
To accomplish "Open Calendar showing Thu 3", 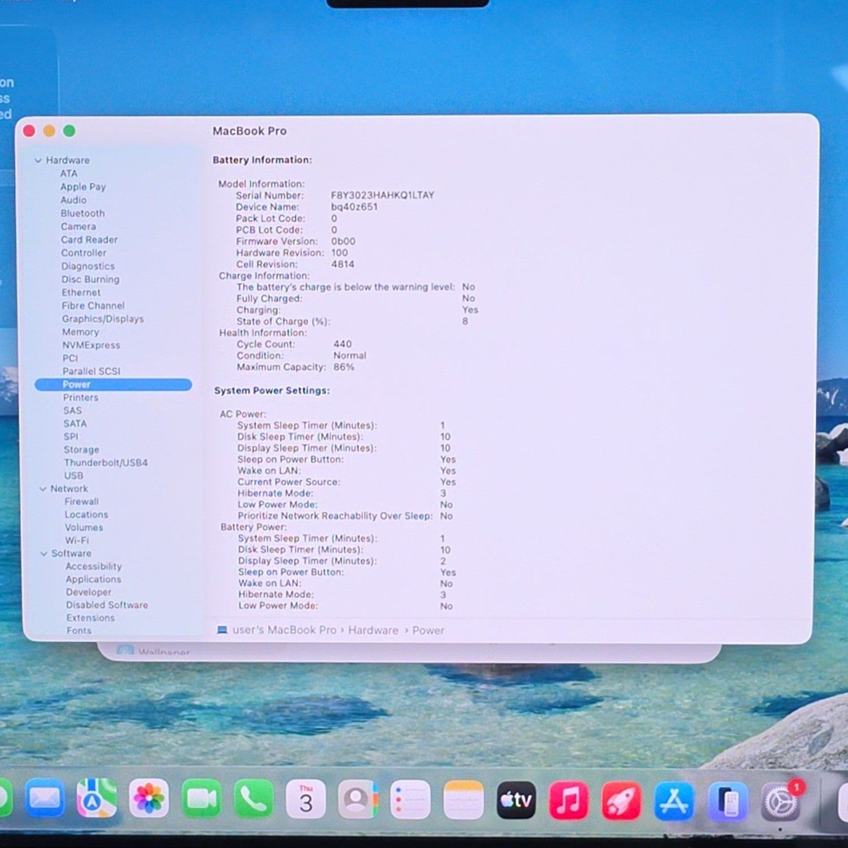I will (x=306, y=799).
